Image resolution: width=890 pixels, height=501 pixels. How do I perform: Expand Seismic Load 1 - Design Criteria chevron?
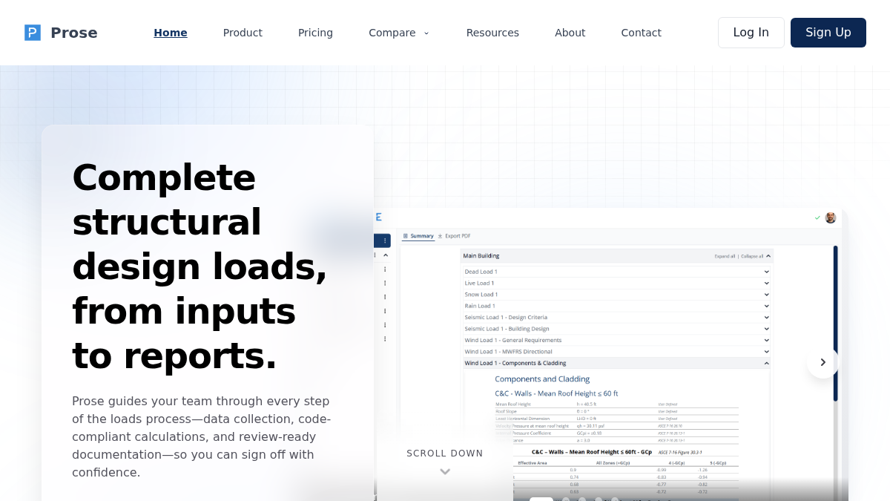click(x=767, y=317)
